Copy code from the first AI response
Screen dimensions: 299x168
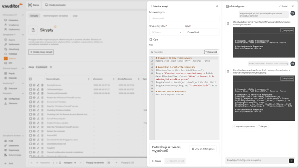(287, 30)
